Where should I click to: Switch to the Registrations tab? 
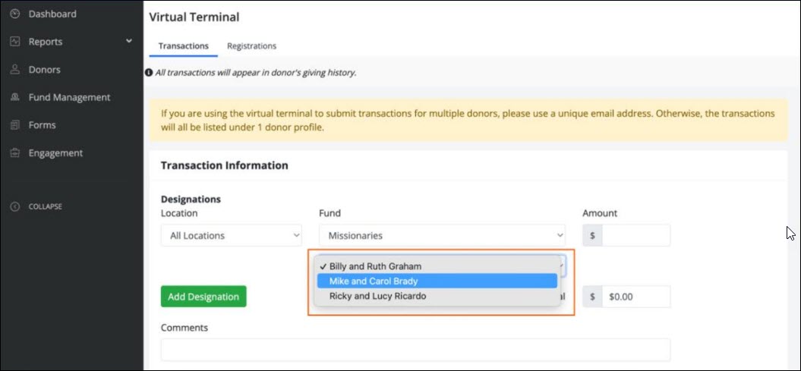click(x=251, y=46)
